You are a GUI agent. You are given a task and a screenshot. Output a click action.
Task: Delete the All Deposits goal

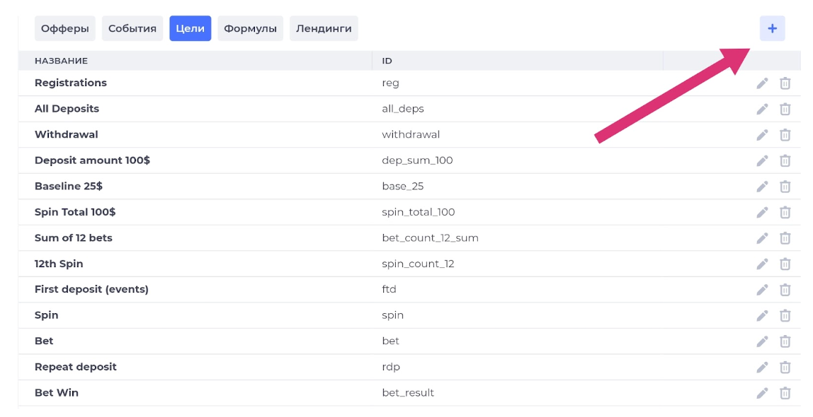(785, 109)
